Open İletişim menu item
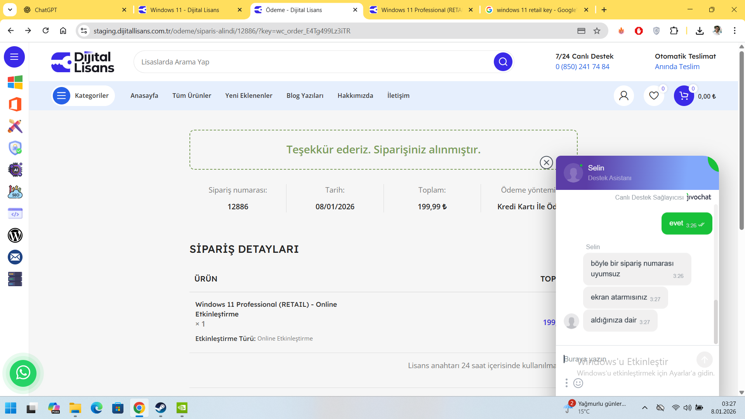This screenshot has width=745, height=419. pyautogui.click(x=398, y=96)
